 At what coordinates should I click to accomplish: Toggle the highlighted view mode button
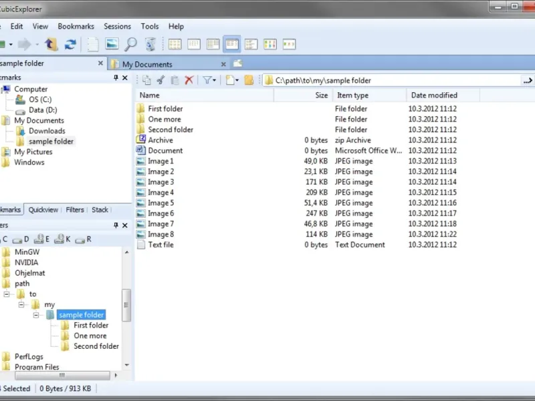tap(232, 45)
